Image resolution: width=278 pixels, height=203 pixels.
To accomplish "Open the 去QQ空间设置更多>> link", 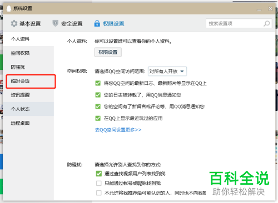I will point(118,130).
